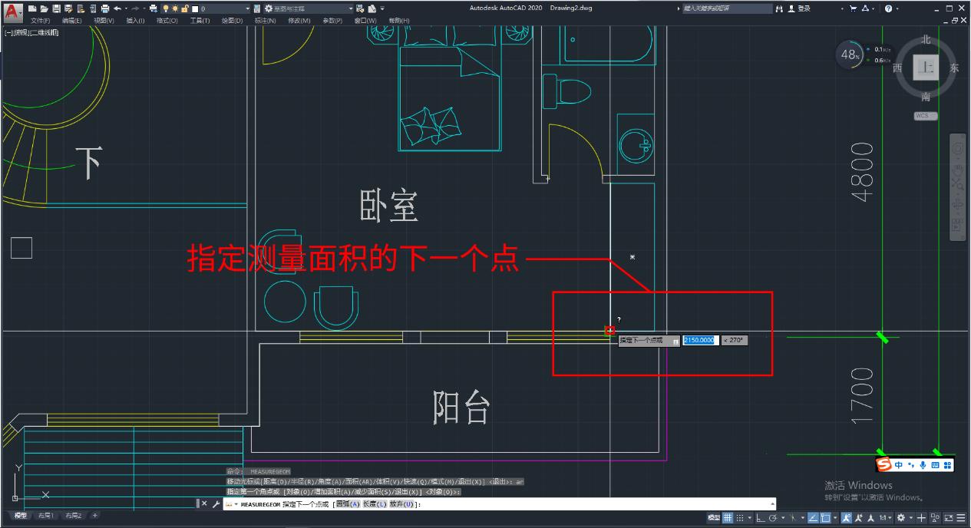This screenshot has height=528, width=971.
Task: Click the Undo arrow icon
Action: [119, 8]
